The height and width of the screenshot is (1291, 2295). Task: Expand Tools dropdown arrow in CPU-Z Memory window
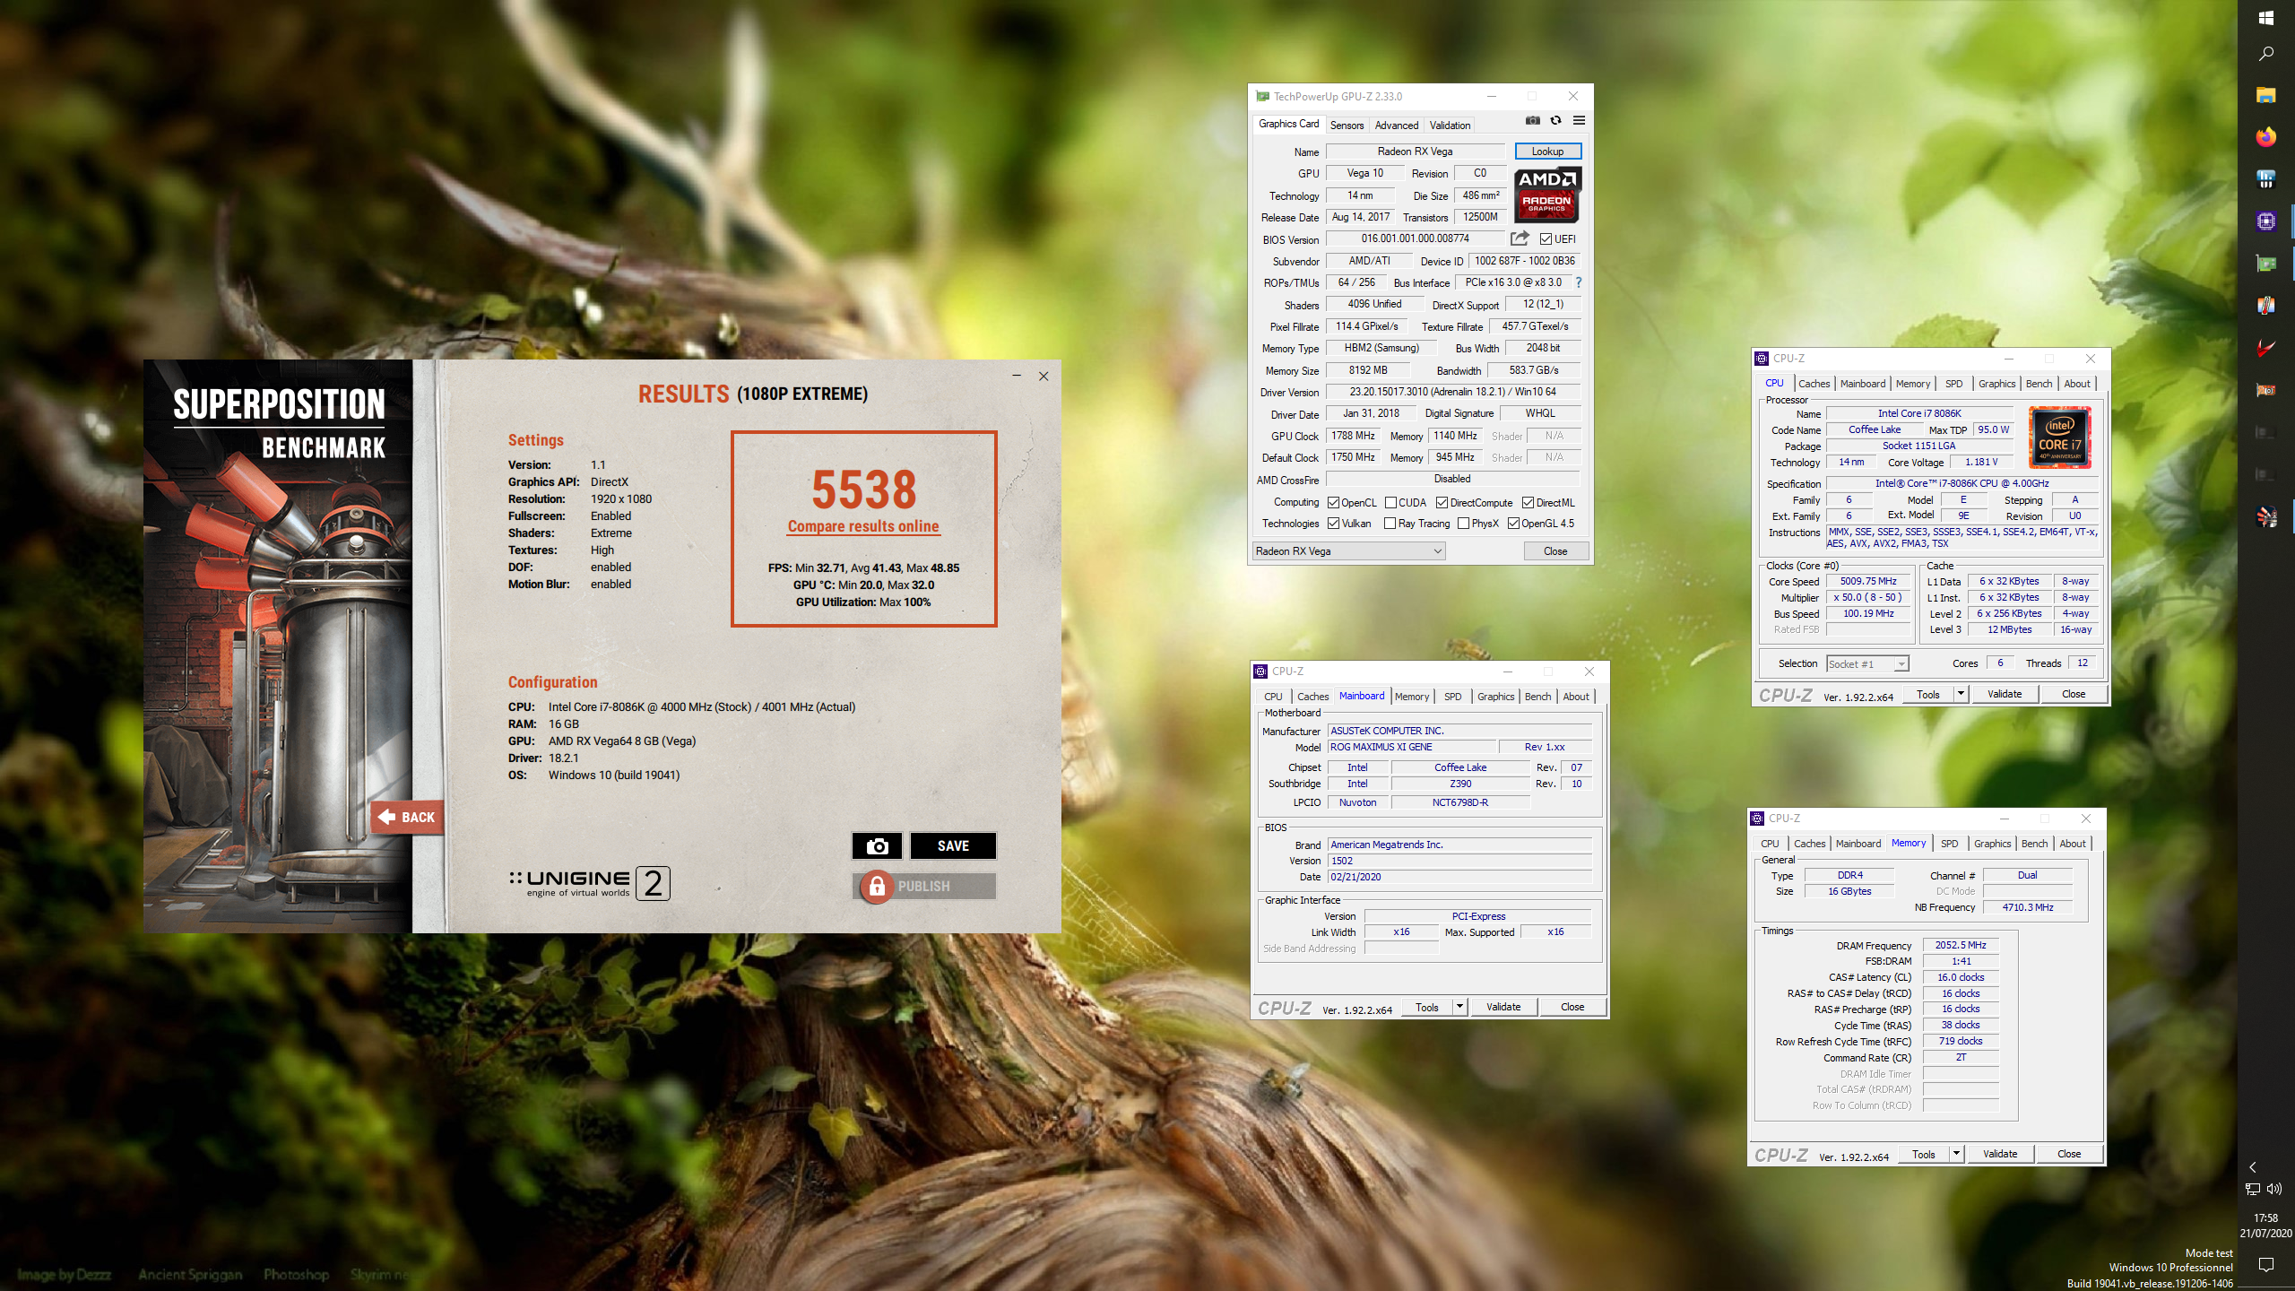[1956, 1154]
